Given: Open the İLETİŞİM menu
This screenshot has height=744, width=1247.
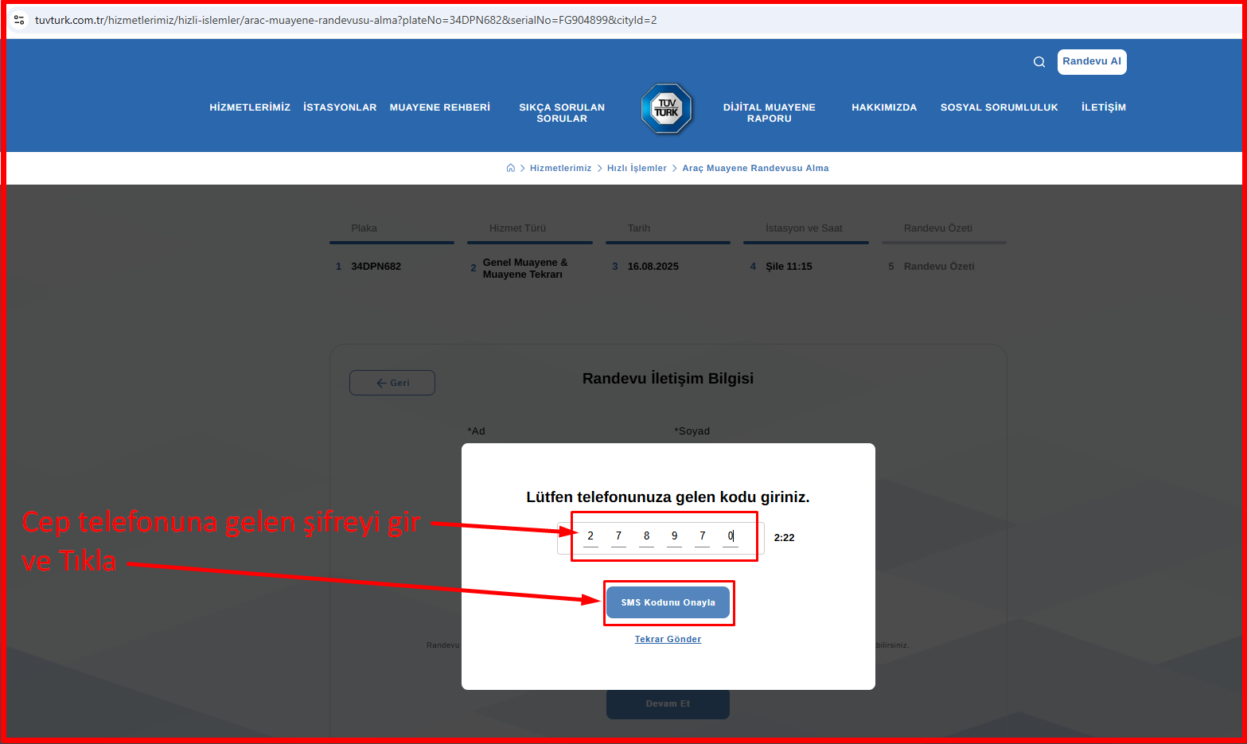Looking at the screenshot, I should (1104, 107).
